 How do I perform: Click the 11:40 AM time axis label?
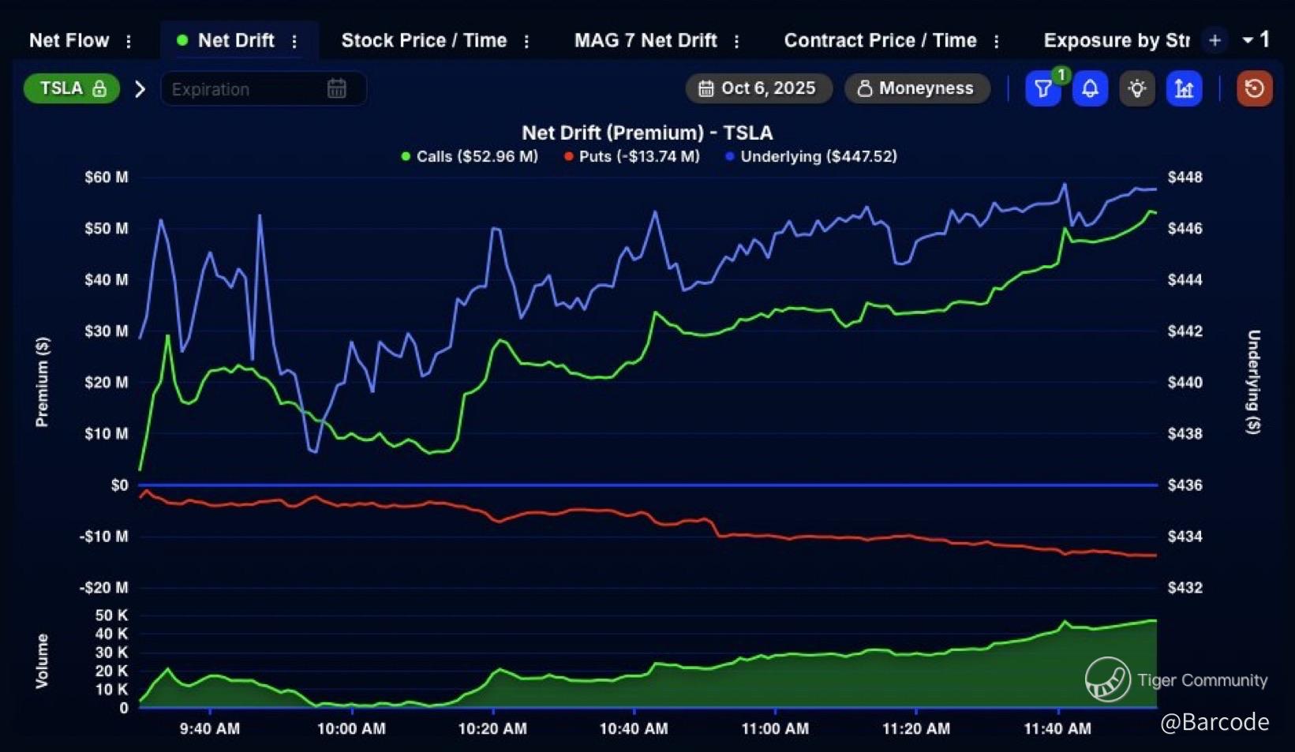click(1057, 729)
